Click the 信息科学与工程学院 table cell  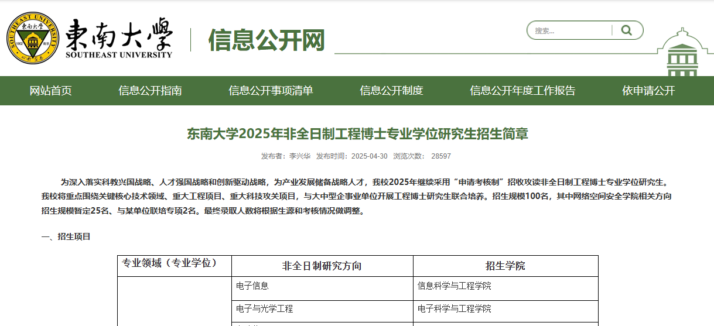tap(454, 286)
